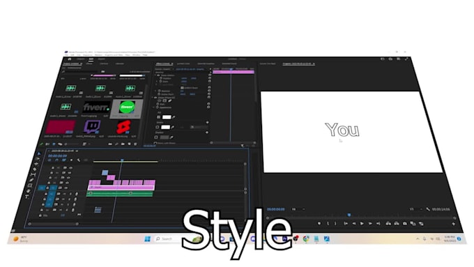Toggle the Uniform Scale checkbox

(x=182, y=88)
